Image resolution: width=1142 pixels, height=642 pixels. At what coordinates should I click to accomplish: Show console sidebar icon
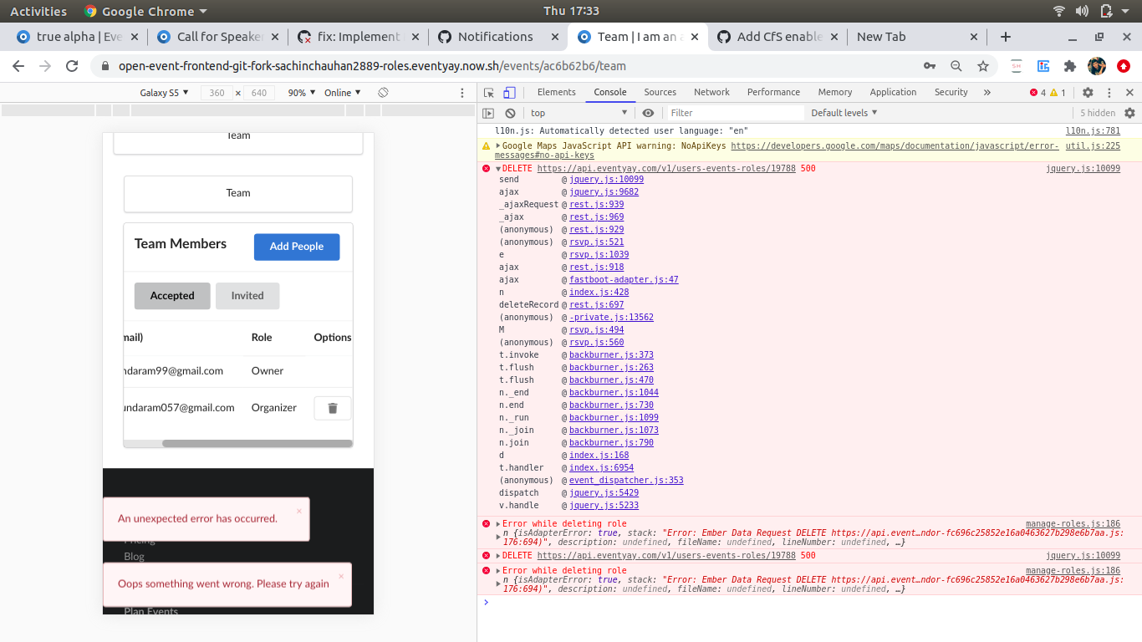(489, 113)
